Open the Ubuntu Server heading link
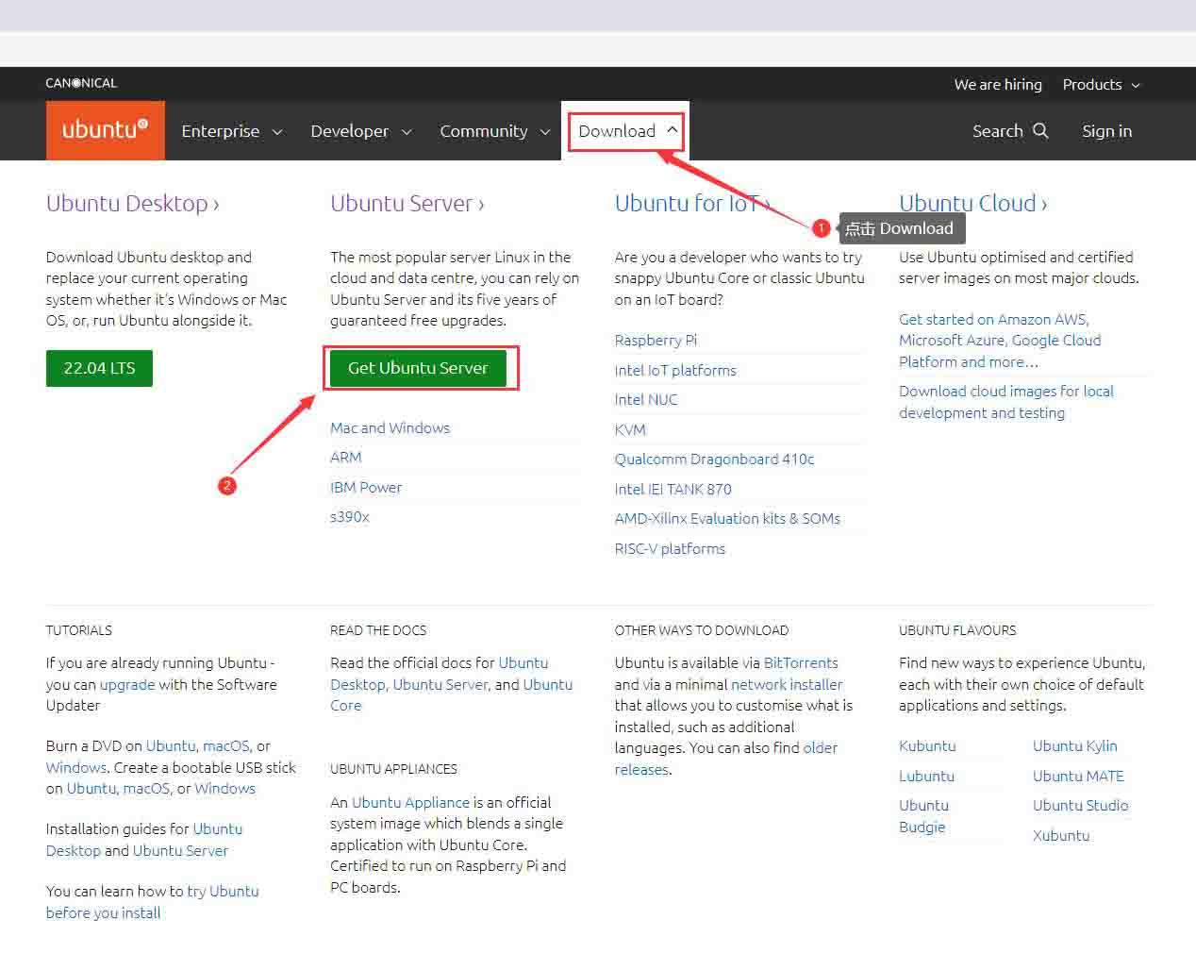1196x953 pixels. pos(407,203)
